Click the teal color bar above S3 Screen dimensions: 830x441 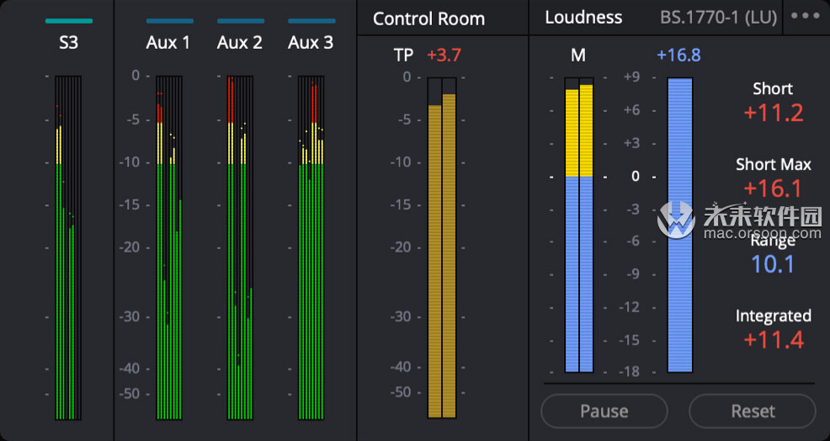pos(69,21)
